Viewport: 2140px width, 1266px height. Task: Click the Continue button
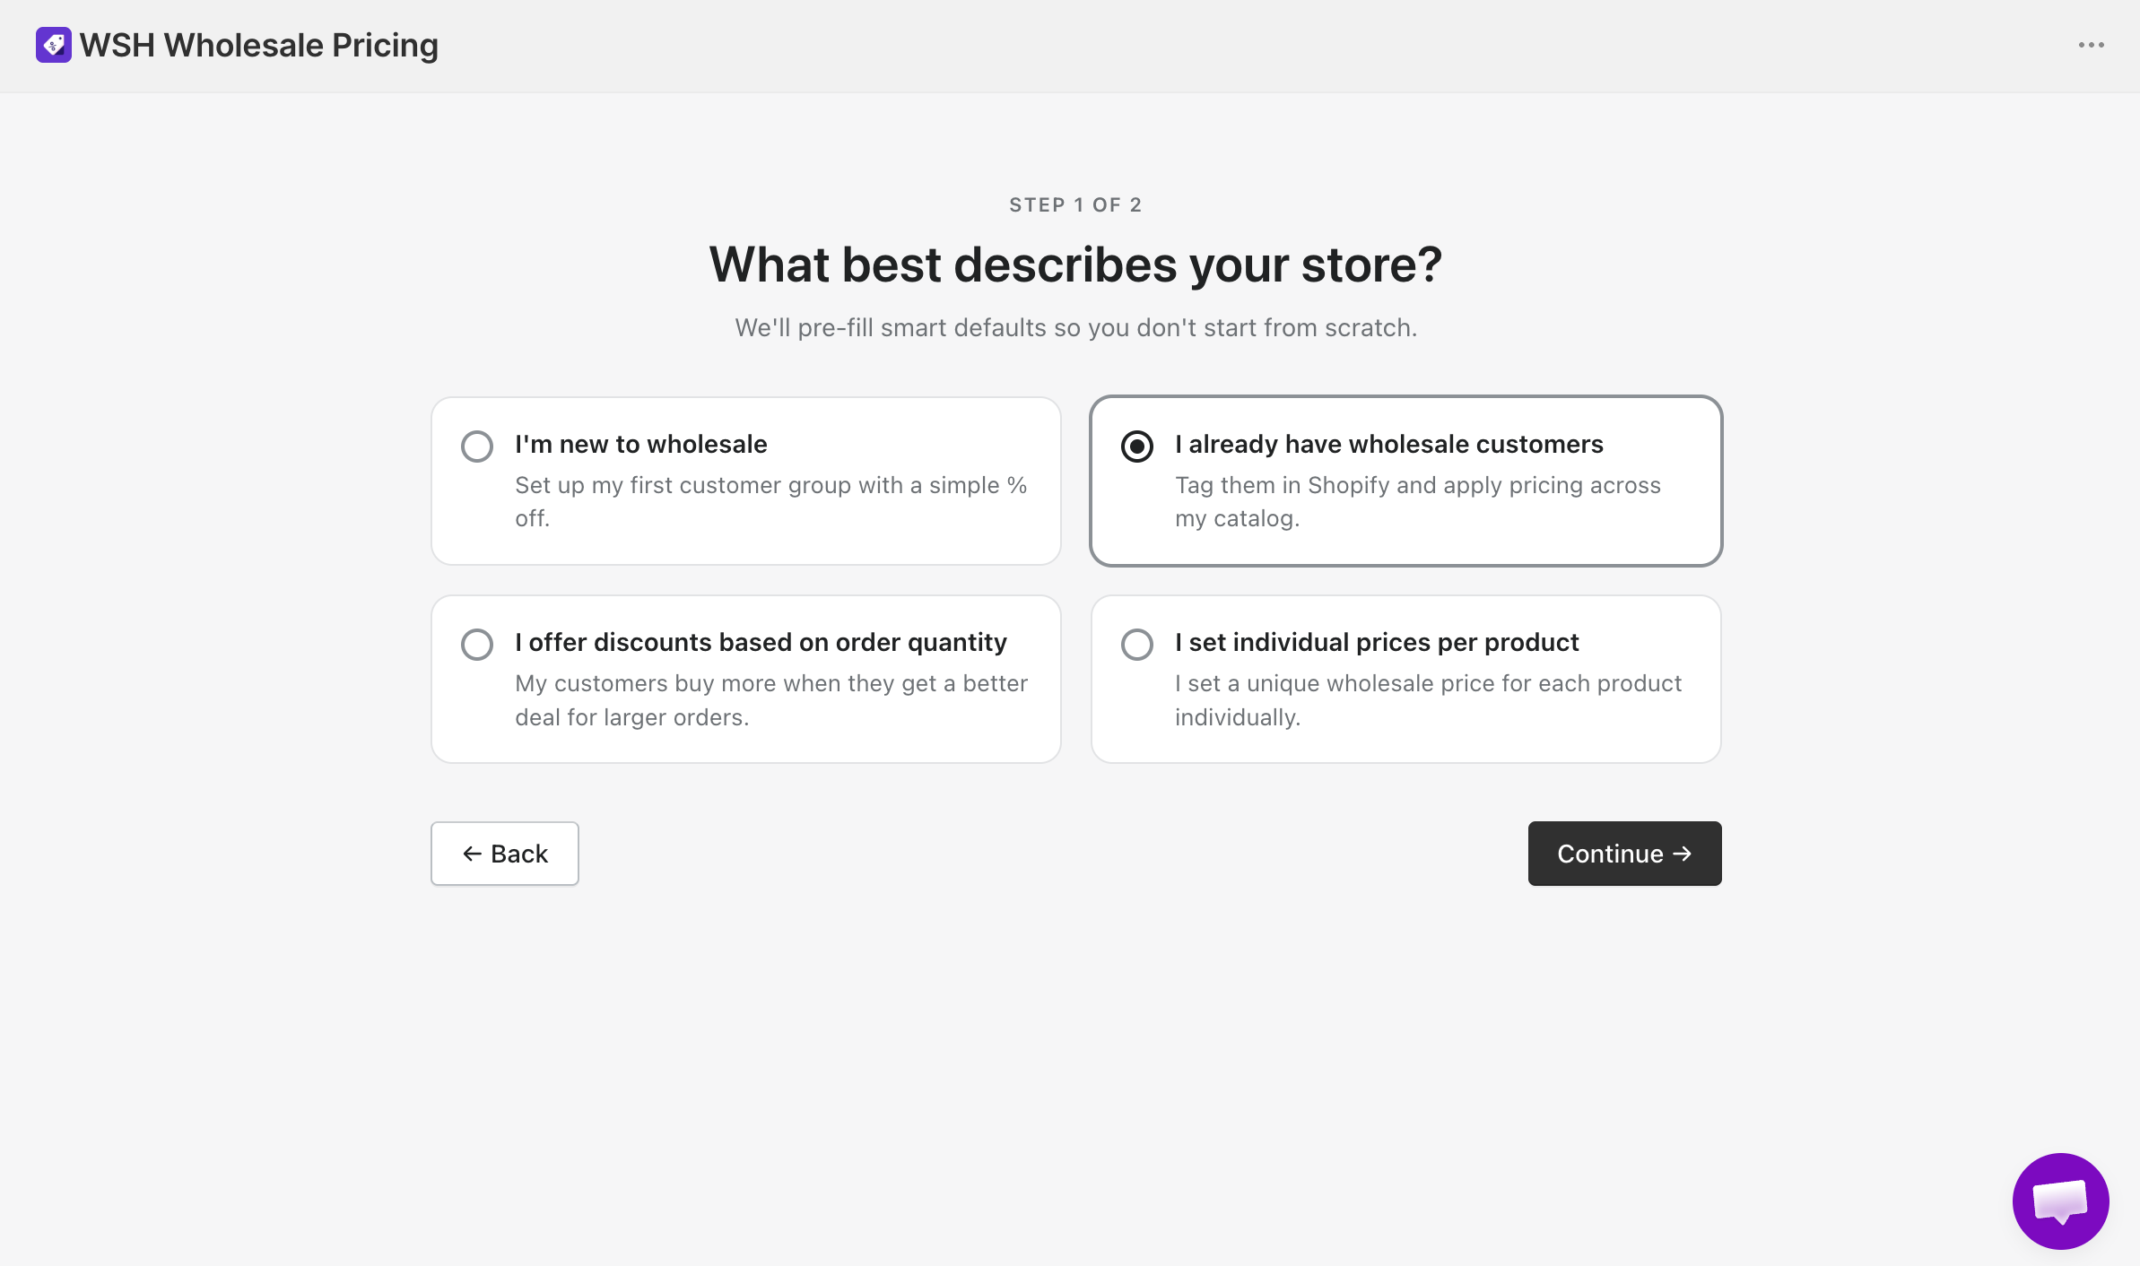1624,854
